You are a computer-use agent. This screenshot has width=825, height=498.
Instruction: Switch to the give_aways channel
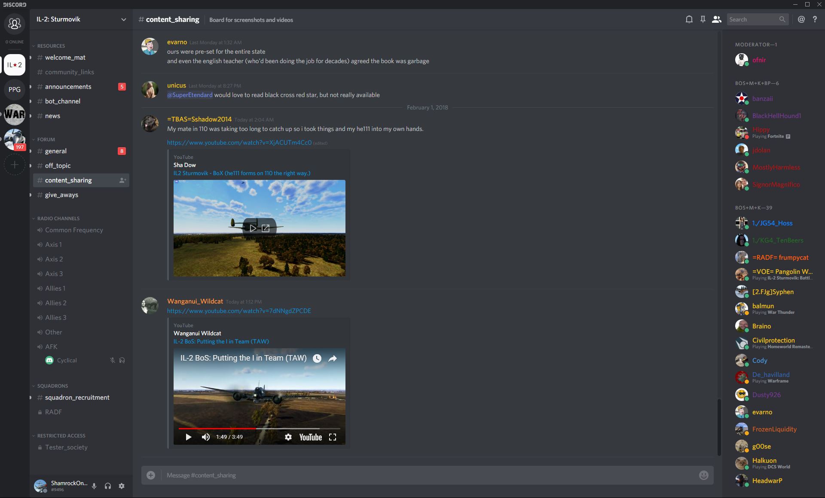click(61, 194)
